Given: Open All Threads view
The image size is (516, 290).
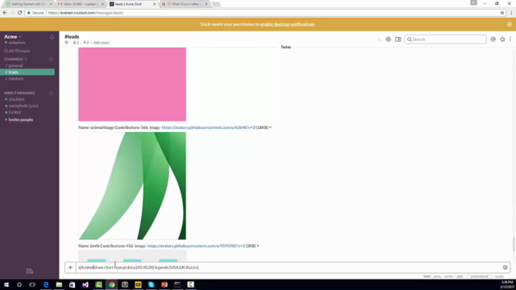Looking at the screenshot, I should [x=17, y=51].
